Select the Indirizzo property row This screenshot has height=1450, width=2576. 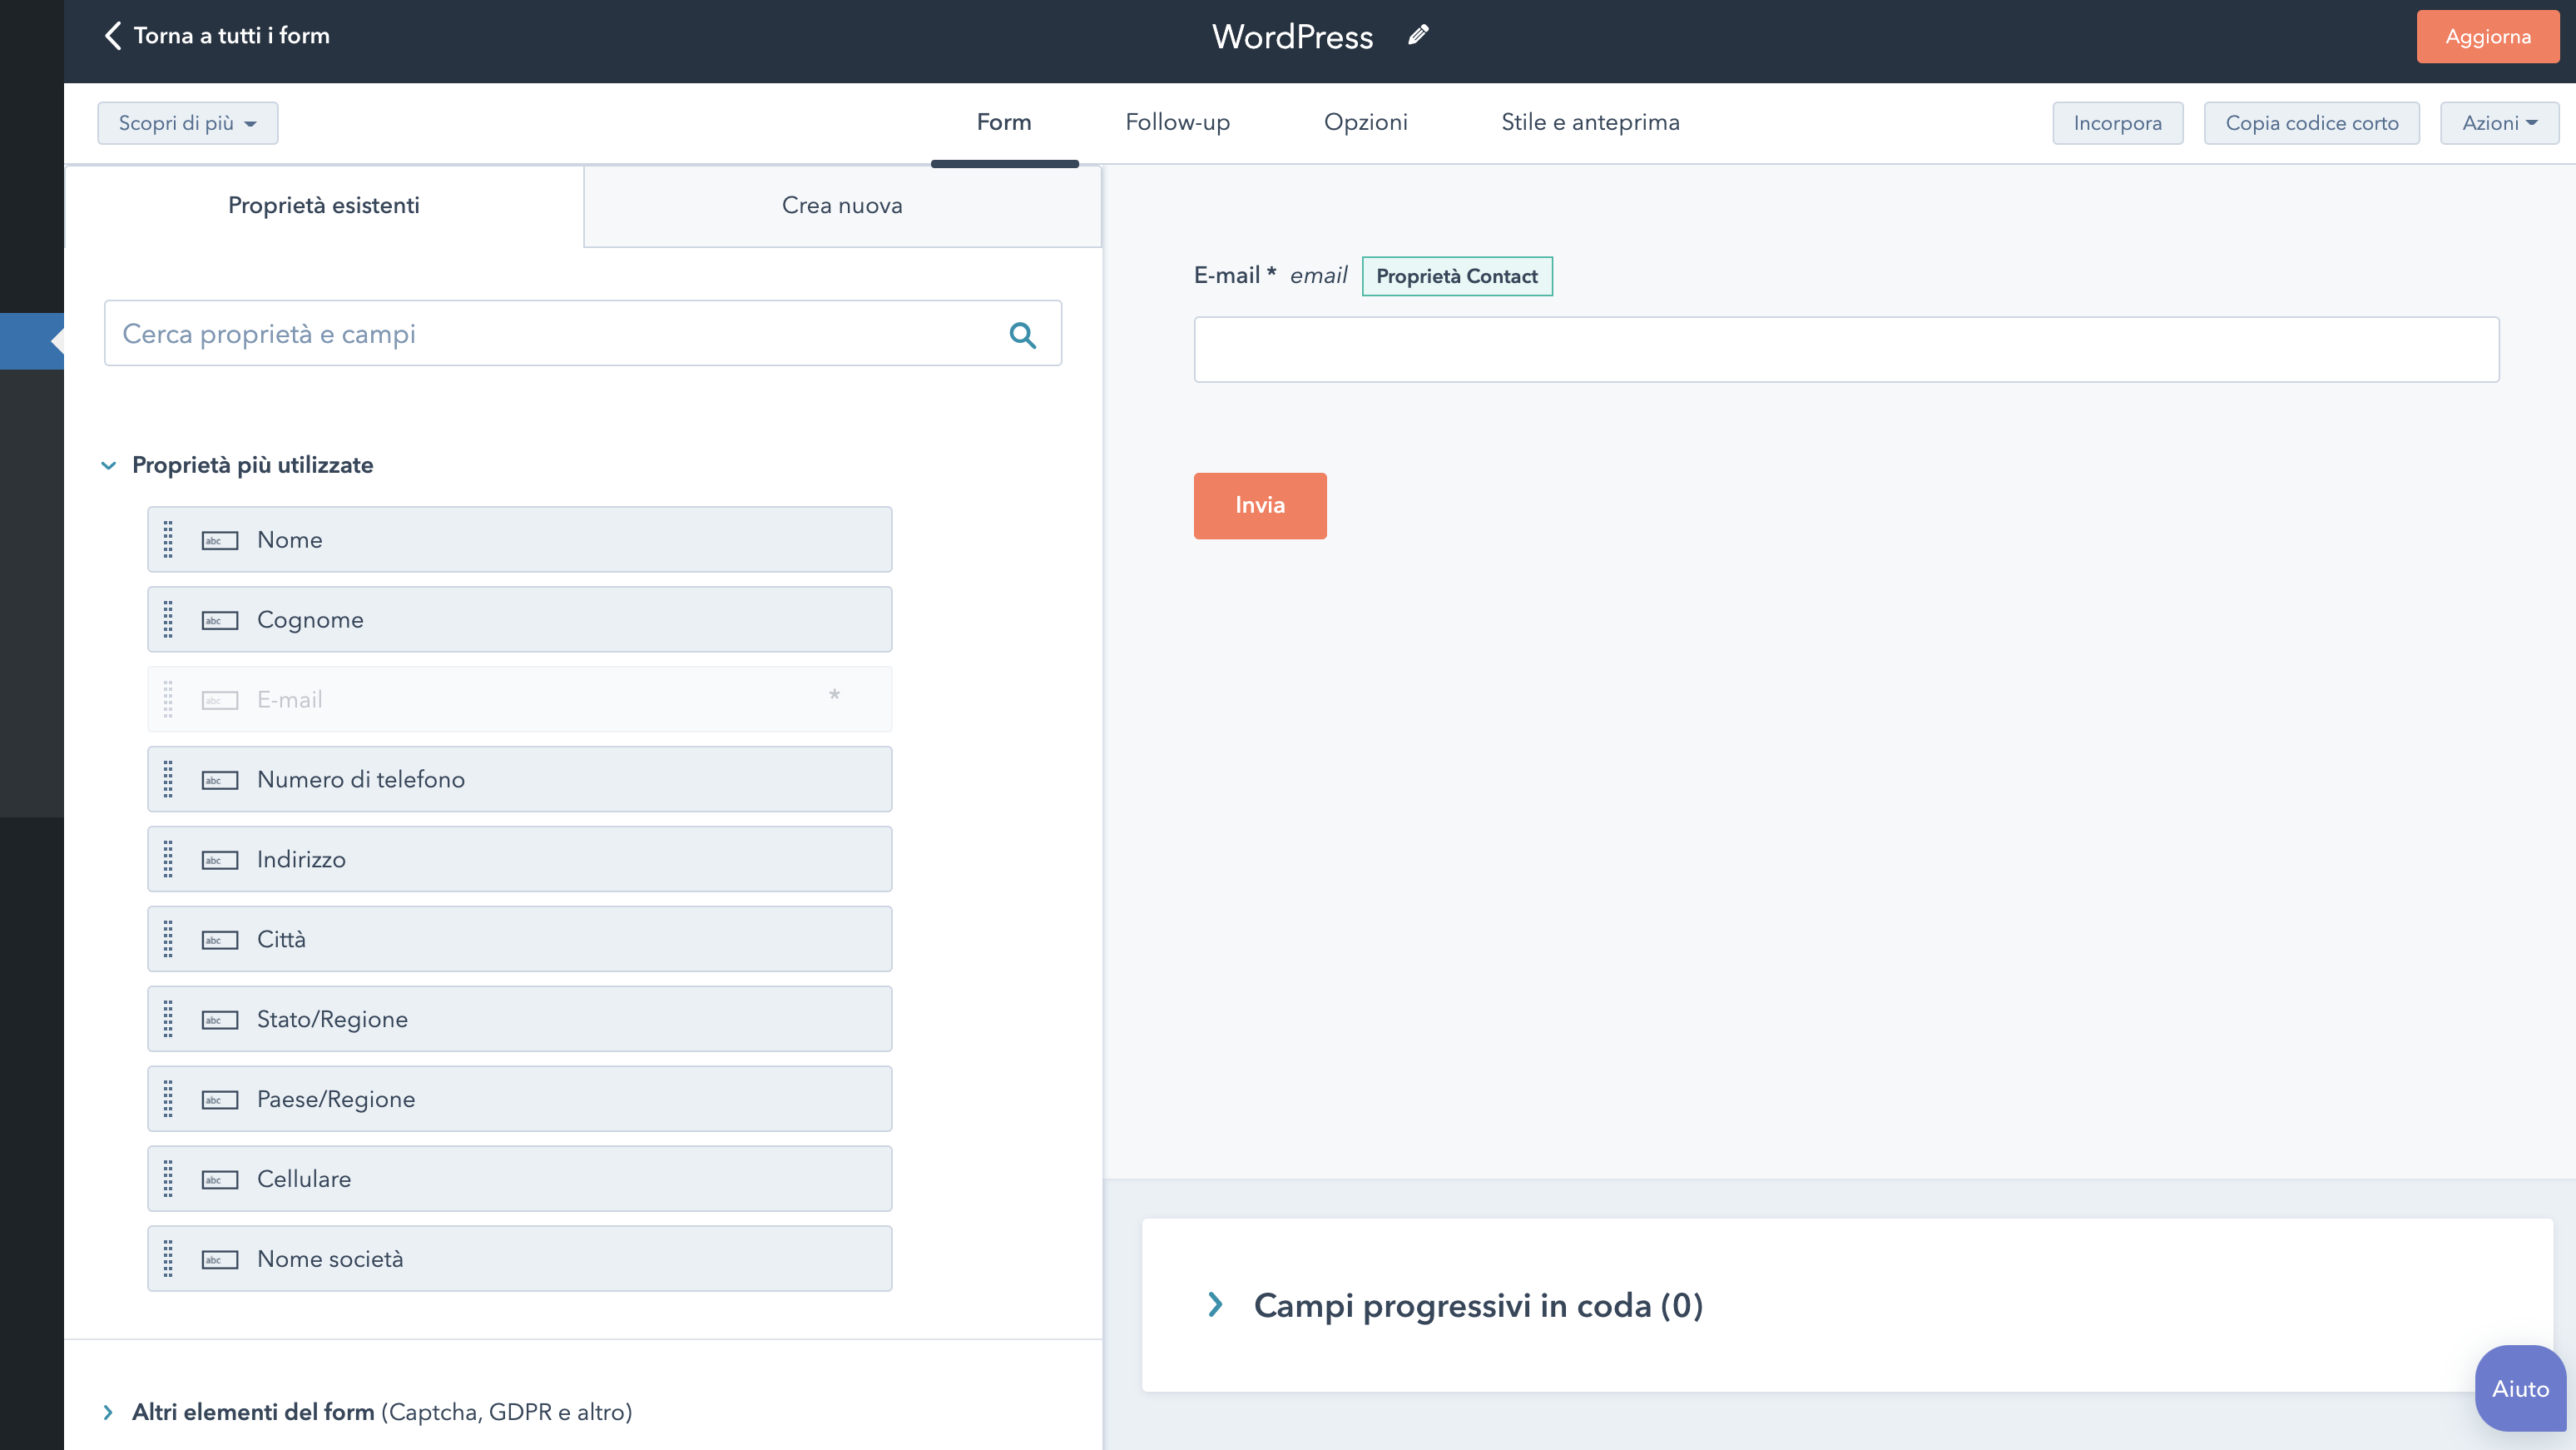pyautogui.click(x=520, y=860)
